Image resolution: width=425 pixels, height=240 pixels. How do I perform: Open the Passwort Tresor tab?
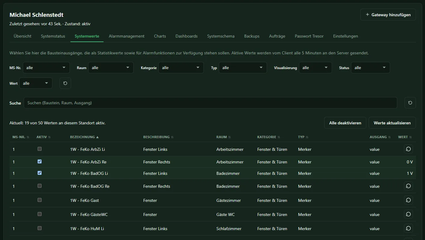coord(309,36)
